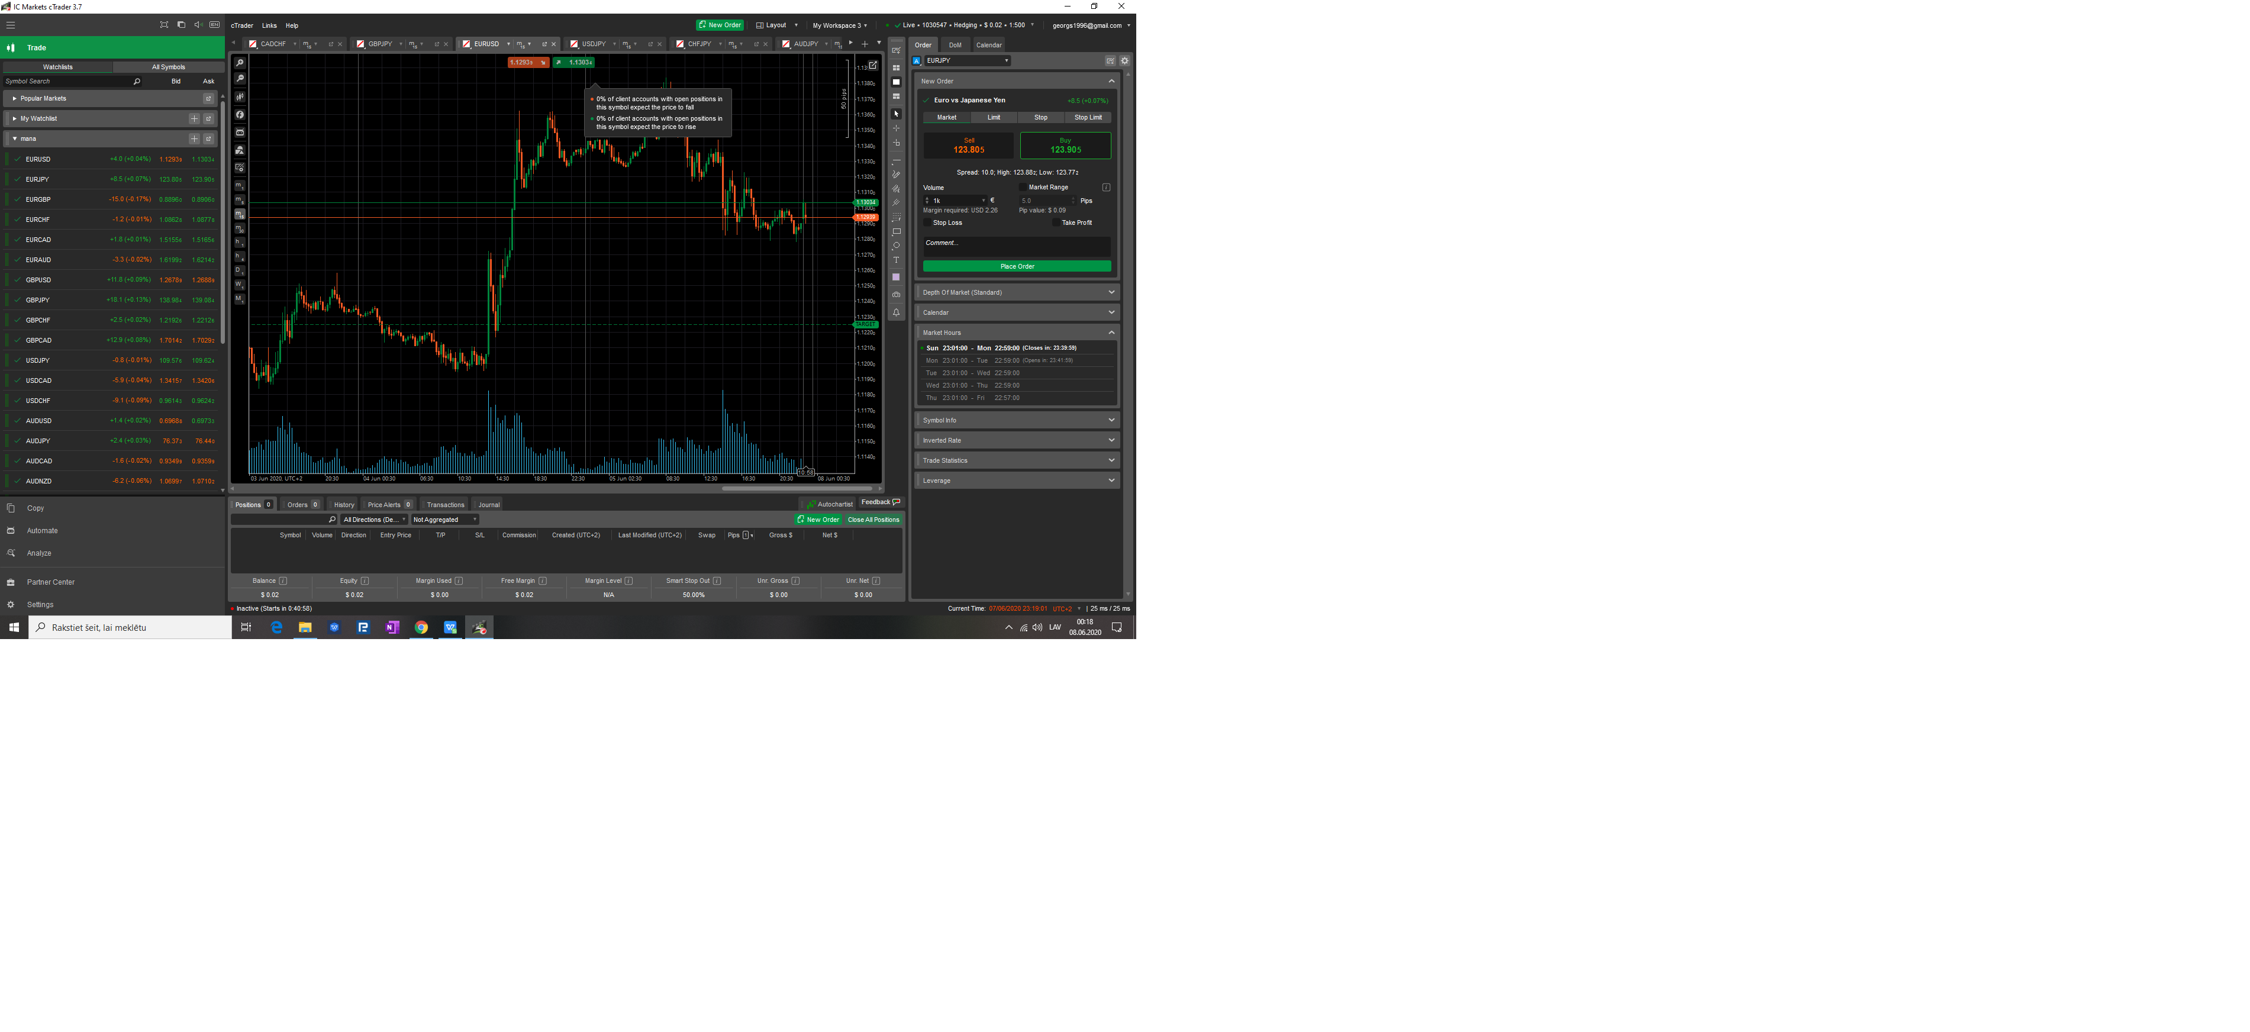This screenshot has height=1032, width=2250.
Task: Click the price alert bell icon
Action: [895, 312]
